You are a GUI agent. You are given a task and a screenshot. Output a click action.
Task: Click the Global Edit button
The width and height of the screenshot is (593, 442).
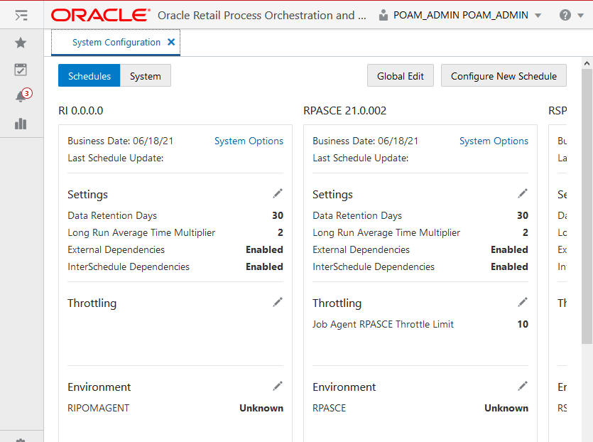pyautogui.click(x=400, y=76)
